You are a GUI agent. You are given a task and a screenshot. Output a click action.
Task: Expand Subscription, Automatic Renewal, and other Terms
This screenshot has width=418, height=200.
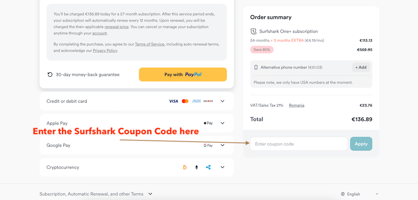(150, 194)
